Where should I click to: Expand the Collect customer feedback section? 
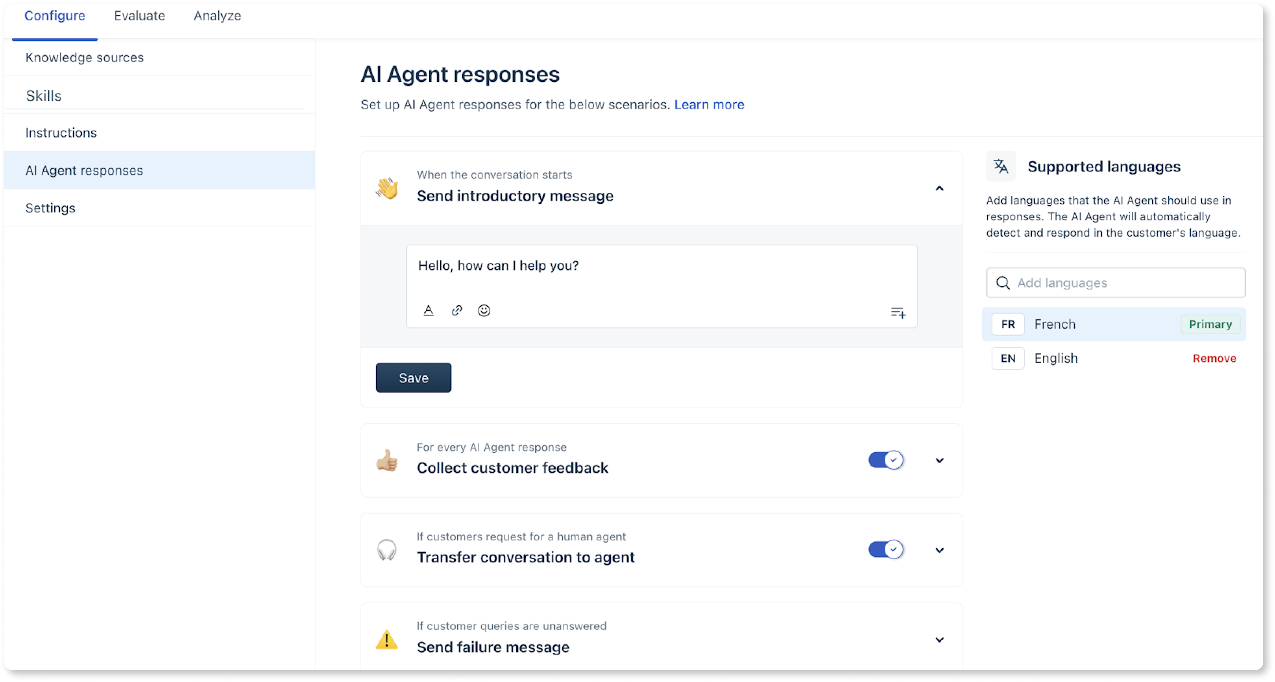coord(939,461)
